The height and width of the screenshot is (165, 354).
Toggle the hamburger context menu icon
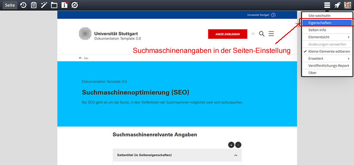click(x=327, y=5)
